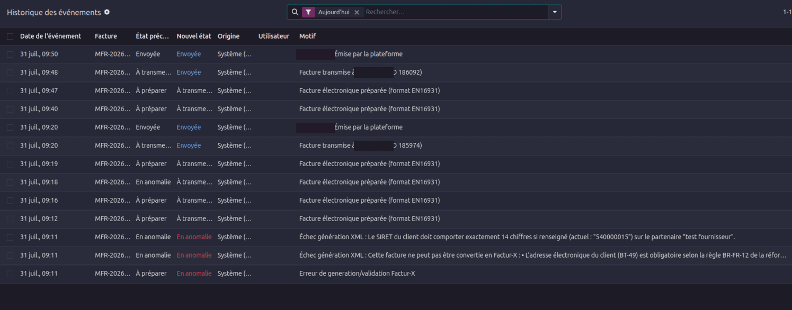Screen dimensions: 792x310
Task: Sort by the Utilisateur column header
Action: (x=274, y=36)
